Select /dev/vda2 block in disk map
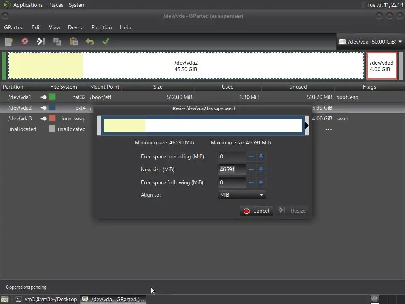This screenshot has height=304, width=405. pos(186,66)
